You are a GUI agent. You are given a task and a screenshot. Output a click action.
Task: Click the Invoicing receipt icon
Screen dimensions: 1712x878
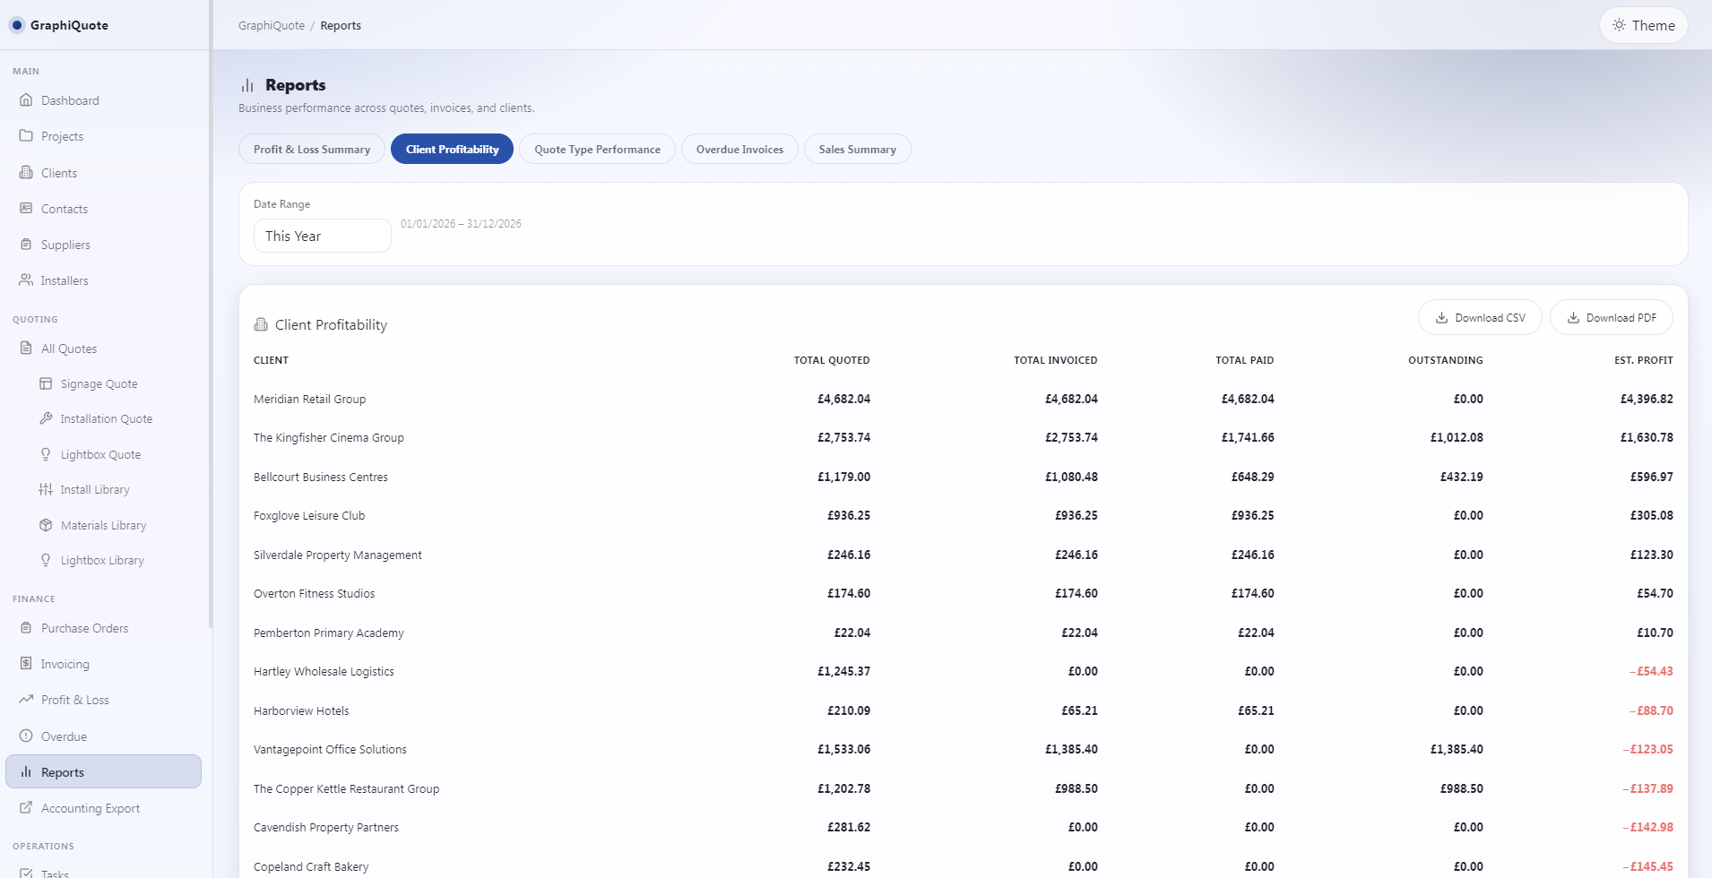tap(26, 664)
